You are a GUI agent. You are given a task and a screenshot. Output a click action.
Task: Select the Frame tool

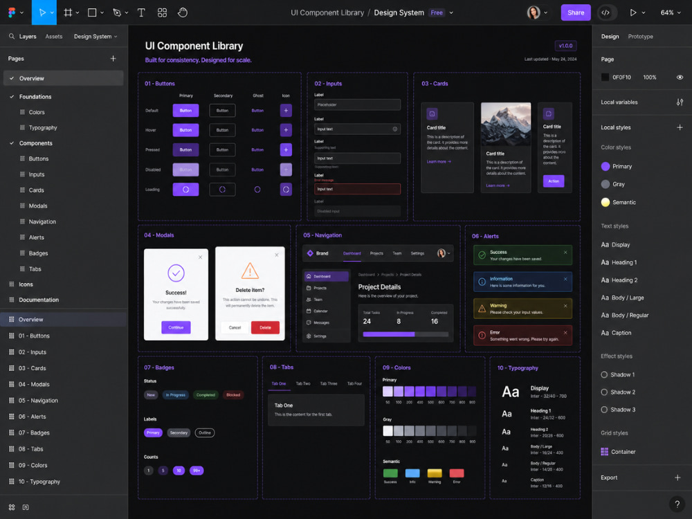coord(68,12)
